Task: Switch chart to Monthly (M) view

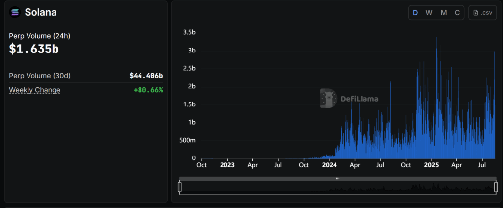Action: point(444,13)
